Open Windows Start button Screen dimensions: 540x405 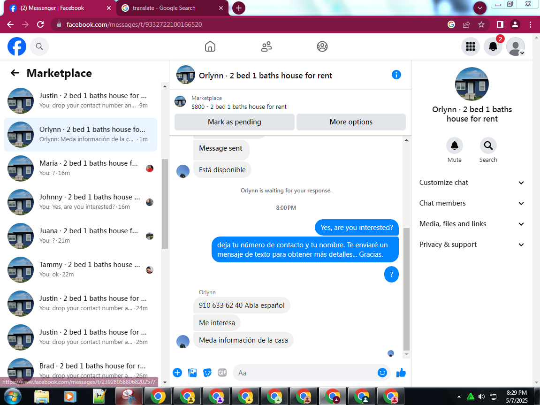coord(12,397)
